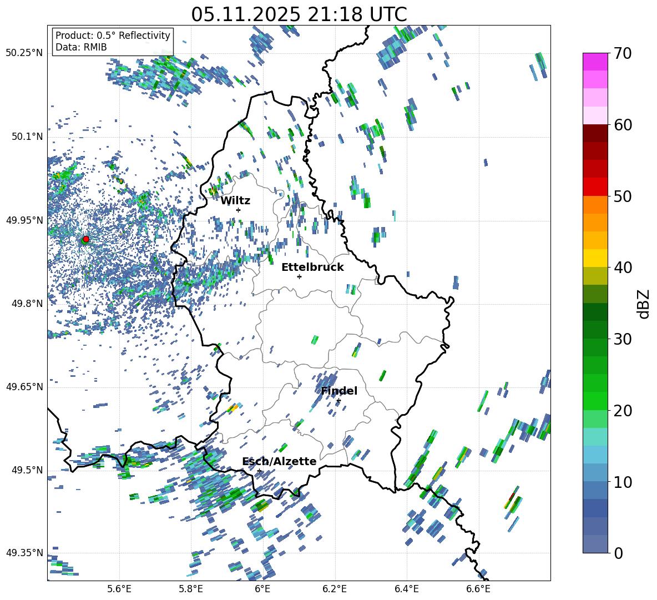Click the cross marker below Wiltz
Screen dimensions: 657x600
coord(239,210)
